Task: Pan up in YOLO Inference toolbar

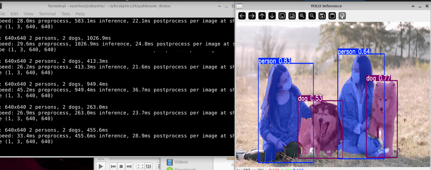Action: 262,16
